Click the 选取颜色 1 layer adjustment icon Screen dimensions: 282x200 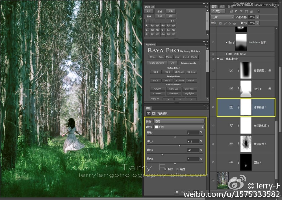point(231,107)
